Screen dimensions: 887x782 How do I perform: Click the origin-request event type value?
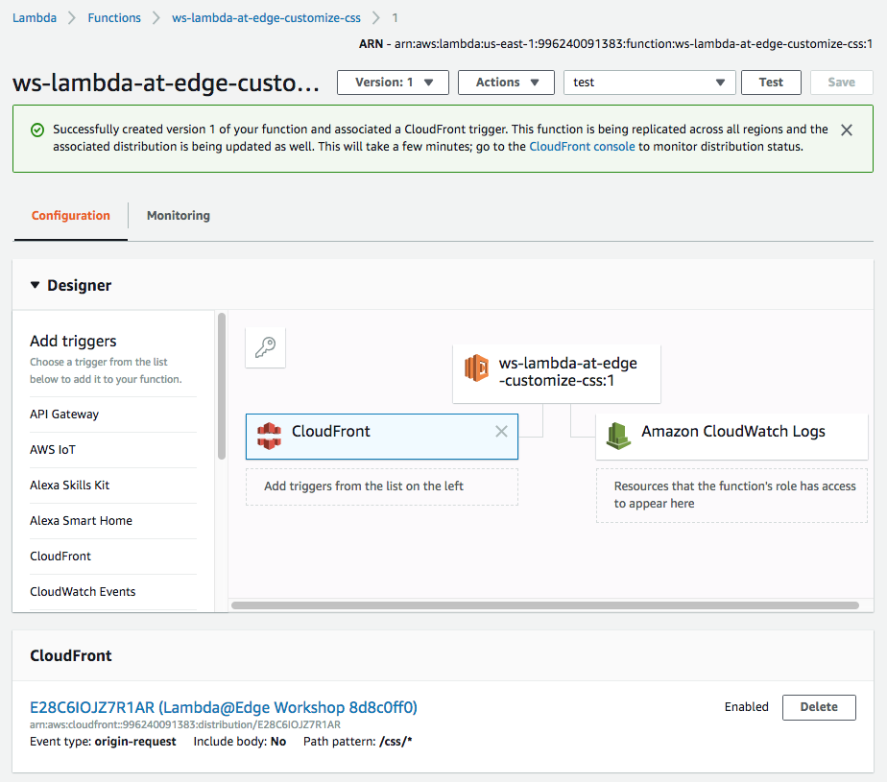135,742
